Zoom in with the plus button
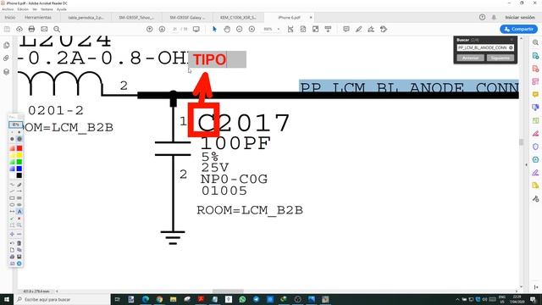The height and width of the screenshot is (305, 542). 252,30
